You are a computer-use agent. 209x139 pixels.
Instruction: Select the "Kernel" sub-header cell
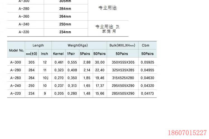pyautogui.click(x=58, y=54)
